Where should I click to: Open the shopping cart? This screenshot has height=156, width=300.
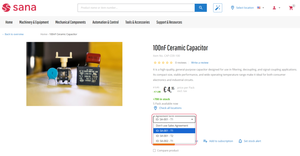pyautogui.click(x=291, y=8)
